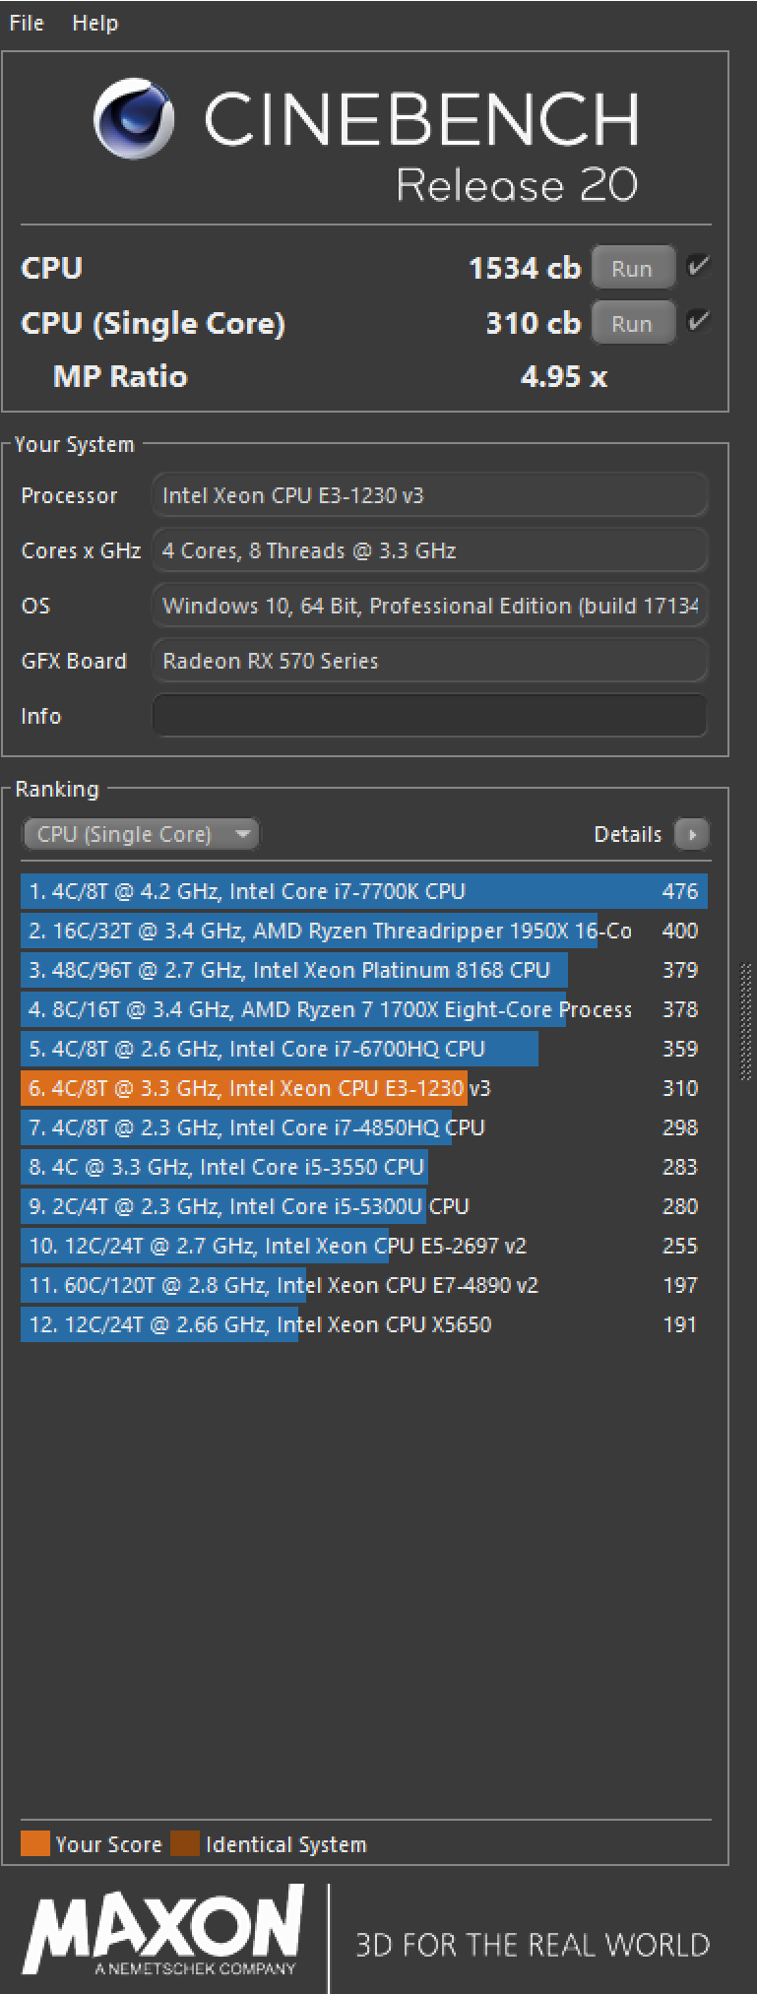Screen dimensions: 757x1994
Task: Select ranking row 3 Xeon Platinum 8168
Action: pos(364,970)
